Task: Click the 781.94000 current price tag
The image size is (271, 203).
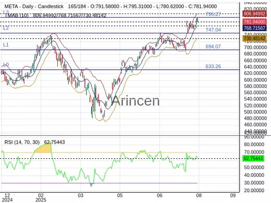Action: 254,22
